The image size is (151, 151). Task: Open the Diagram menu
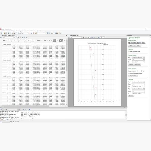(x=27, y=31)
